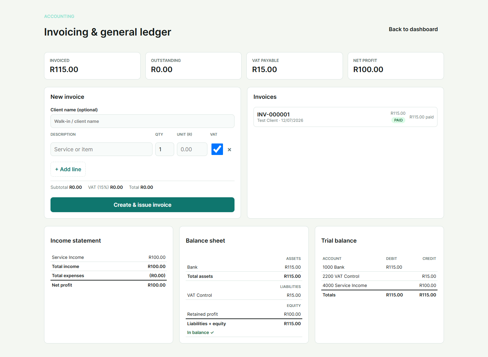The height and width of the screenshot is (357, 488).
Task: Select the VAT PAYABLE R15.00 card
Action: coord(294,66)
